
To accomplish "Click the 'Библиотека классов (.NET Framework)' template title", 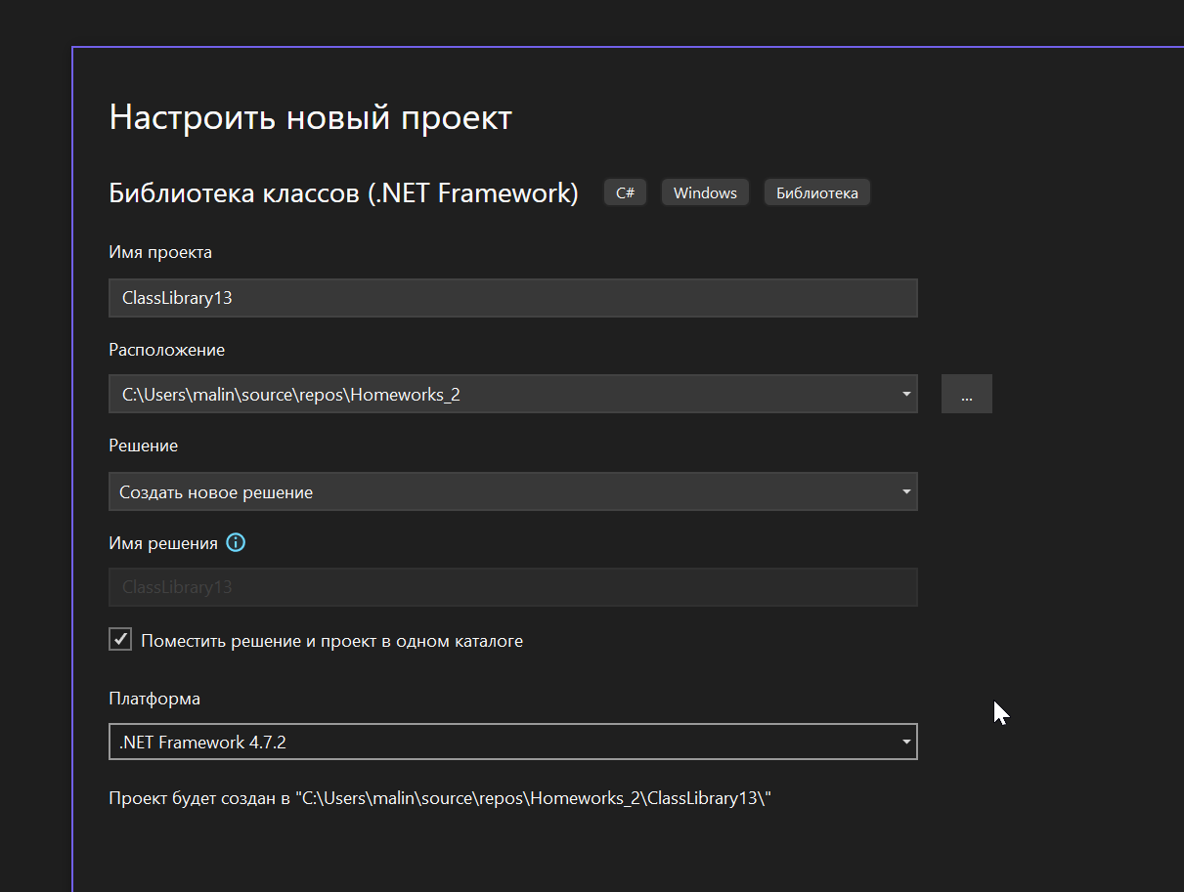I will [x=343, y=192].
